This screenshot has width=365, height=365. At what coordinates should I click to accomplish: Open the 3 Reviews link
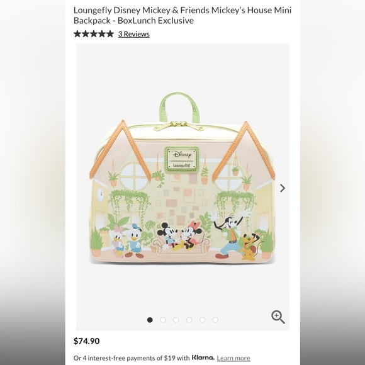pyautogui.click(x=134, y=34)
